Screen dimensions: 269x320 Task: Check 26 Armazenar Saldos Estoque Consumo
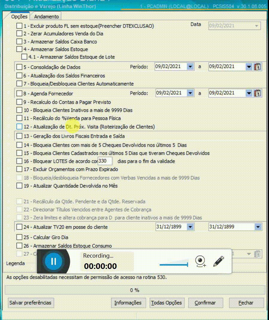[19, 245]
